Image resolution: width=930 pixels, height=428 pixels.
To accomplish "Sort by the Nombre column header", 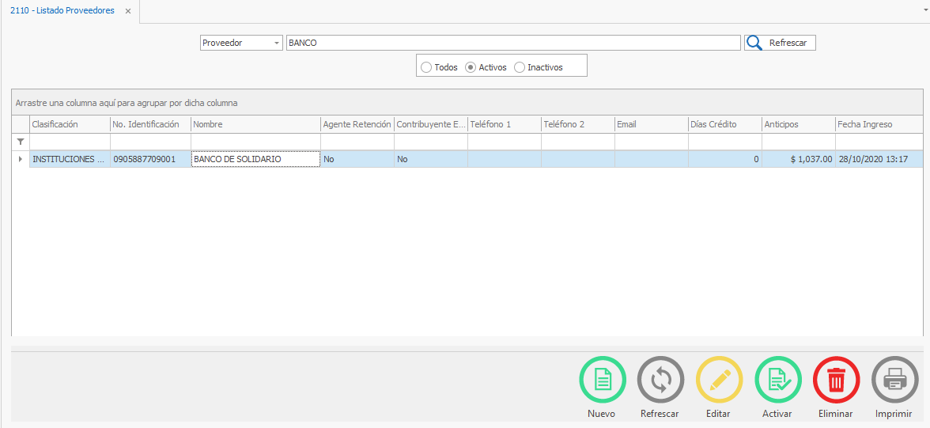I will (x=255, y=124).
